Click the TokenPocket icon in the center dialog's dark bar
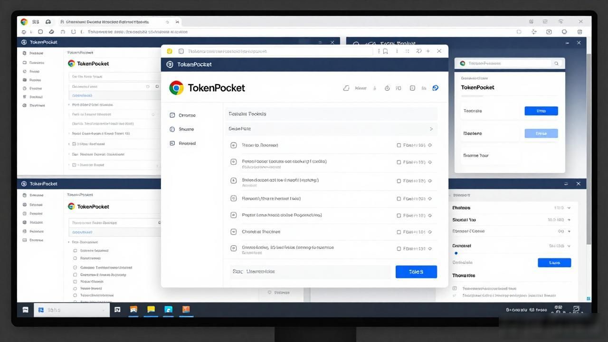608x342 pixels. (x=170, y=65)
